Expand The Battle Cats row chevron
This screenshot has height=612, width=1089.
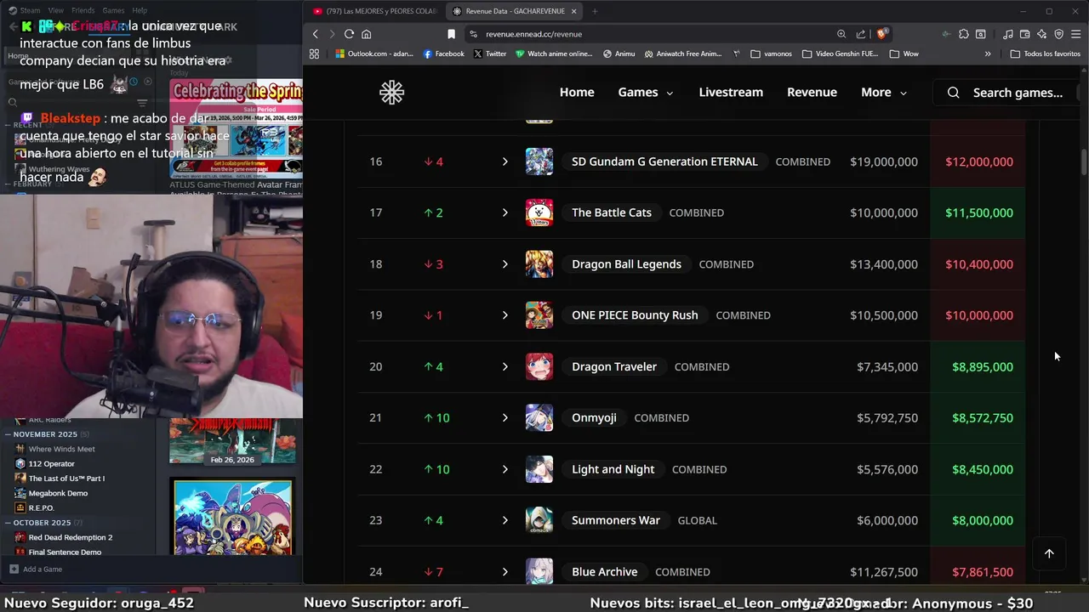[x=505, y=212]
